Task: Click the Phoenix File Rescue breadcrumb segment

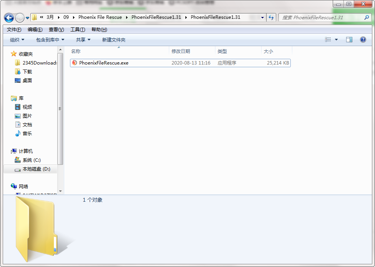Action: pyautogui.click(x=100, y=17)
